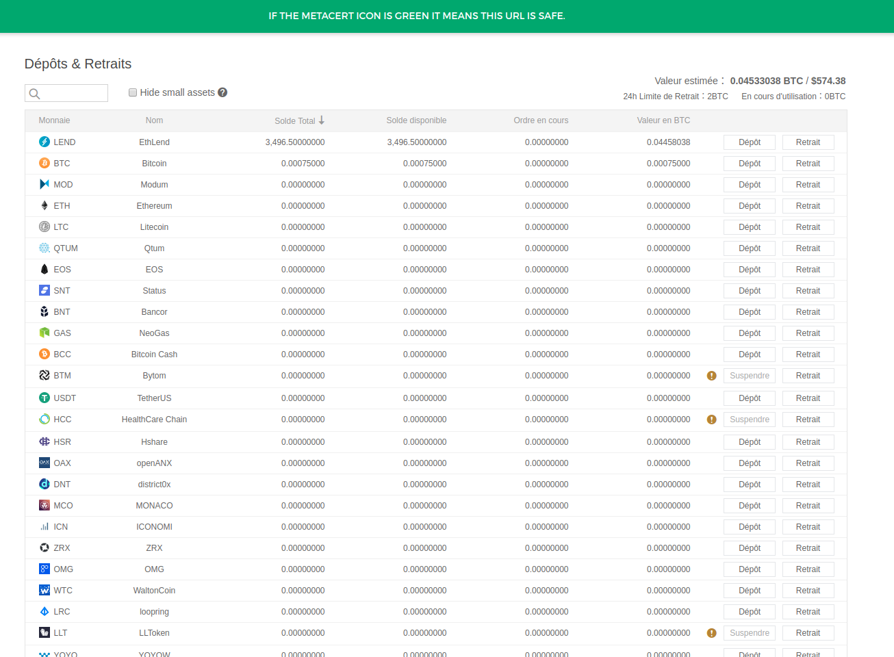Image resolution: width=894 pixels, height=657 pixels.
Task: Click the MCO MONACO coin icon
Action: click(44, 505)
